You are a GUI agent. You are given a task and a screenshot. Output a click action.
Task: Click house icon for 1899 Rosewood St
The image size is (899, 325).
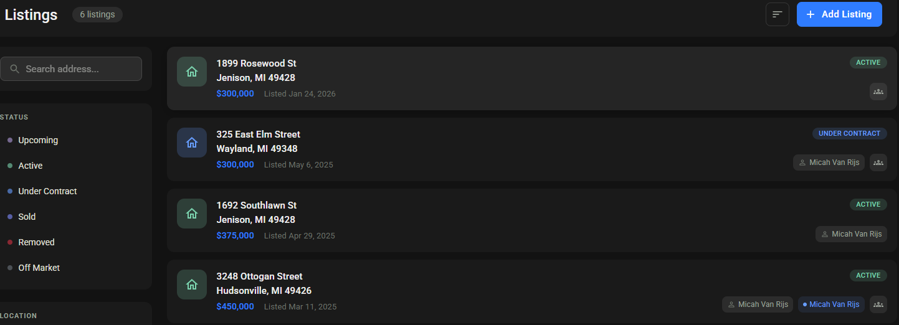192,72
